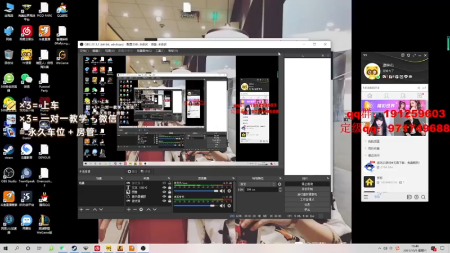Show hidden icons via the system tray chevron

[x=379, y=249]
